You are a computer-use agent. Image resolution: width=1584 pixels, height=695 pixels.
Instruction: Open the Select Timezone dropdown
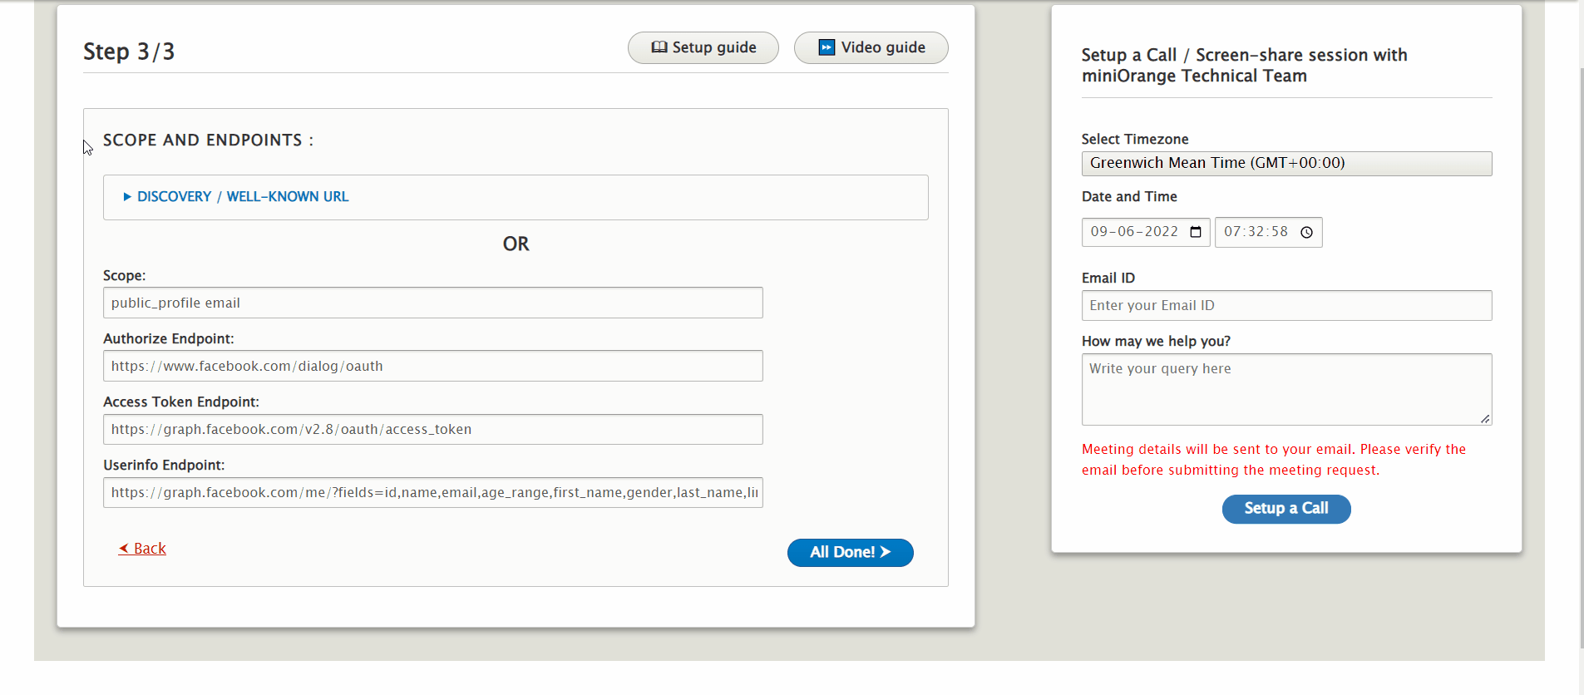pyautogui.click(x=1285, y=163)
